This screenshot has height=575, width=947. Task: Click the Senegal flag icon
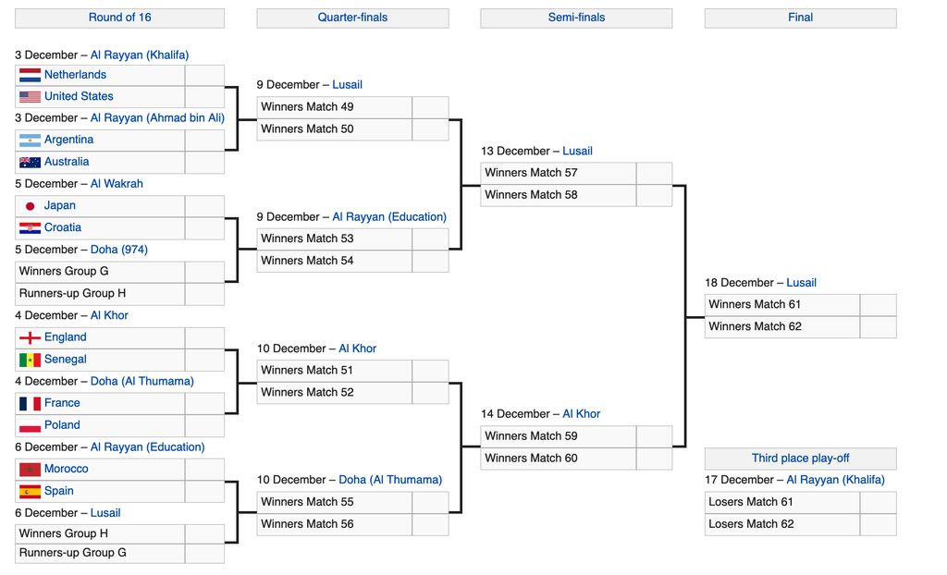pyautogui.click(x=30, y=360)
